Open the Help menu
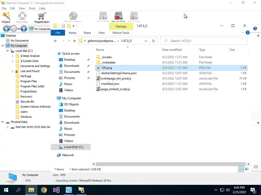261x195 pixels. click(x=42, y=8)
